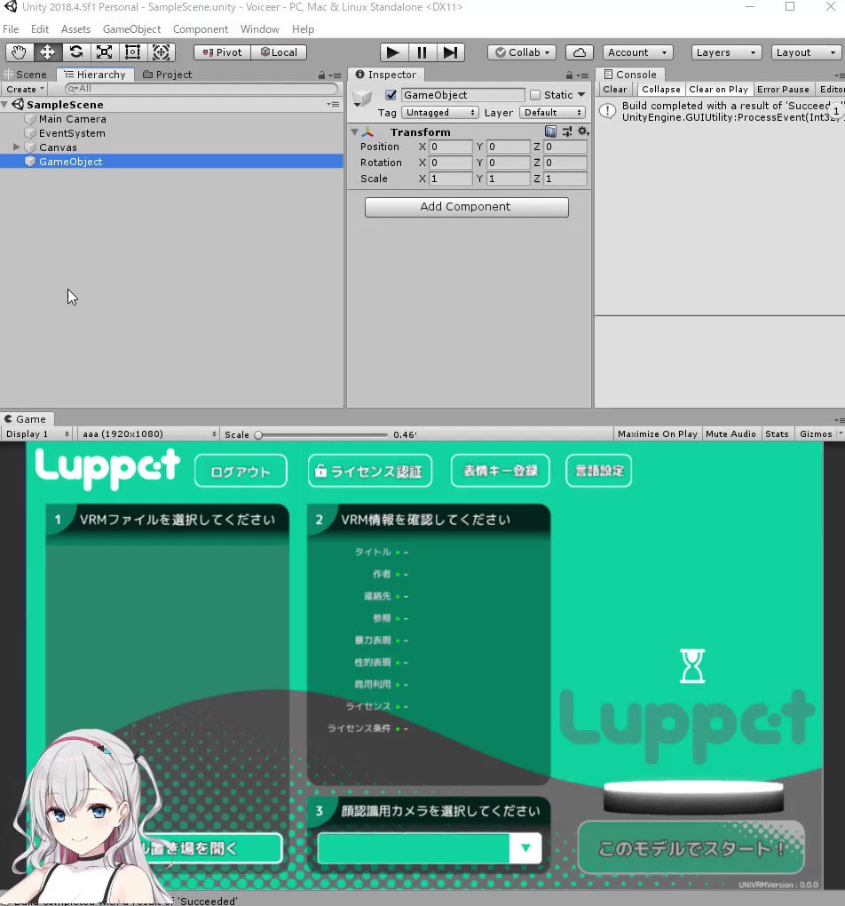Open the cloud Services icon
845x906 pixels.
click(x=580, y=52)
